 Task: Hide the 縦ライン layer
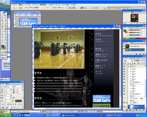[124, 103]
